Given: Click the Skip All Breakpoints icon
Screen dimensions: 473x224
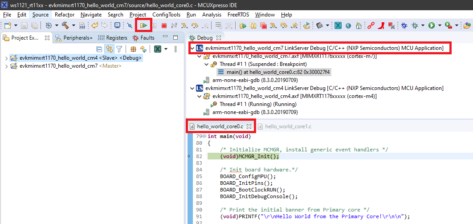Looking at the screenshot, I should 130,26.
